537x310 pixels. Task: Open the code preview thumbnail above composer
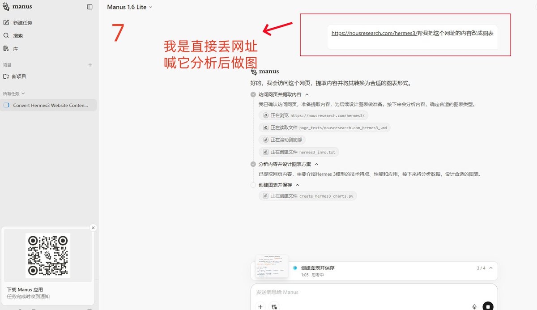[x=272, y=267]
